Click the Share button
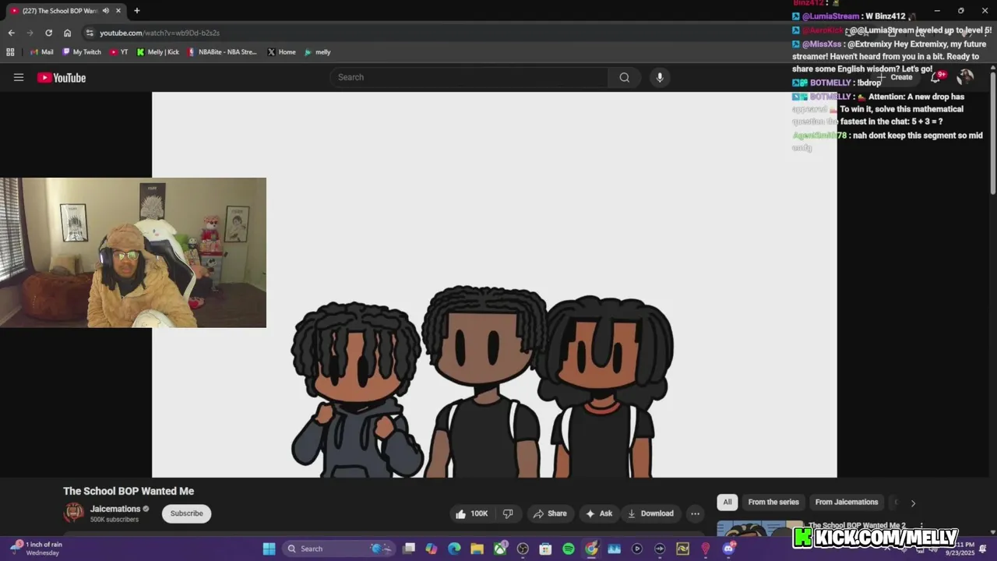 coord(549,513)
